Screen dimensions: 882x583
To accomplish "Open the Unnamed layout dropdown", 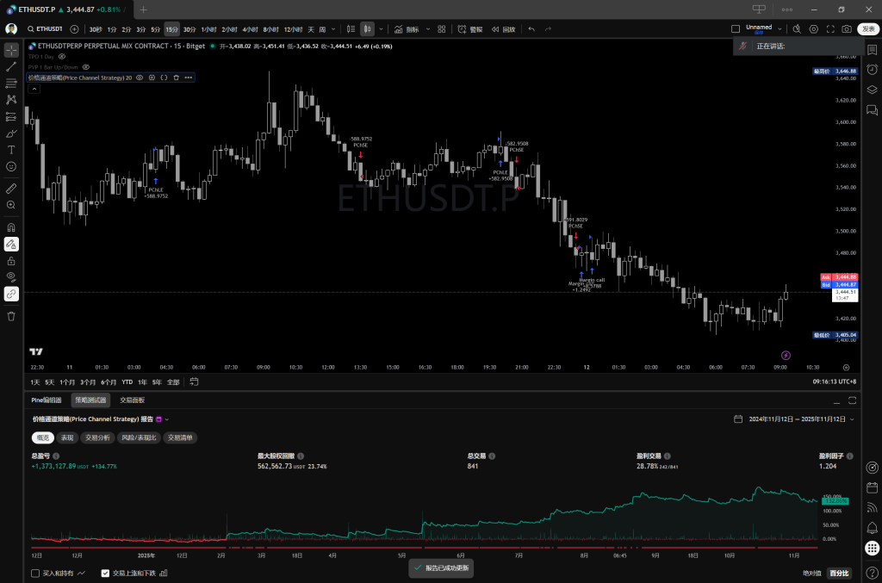I will (x=780, y=28).
